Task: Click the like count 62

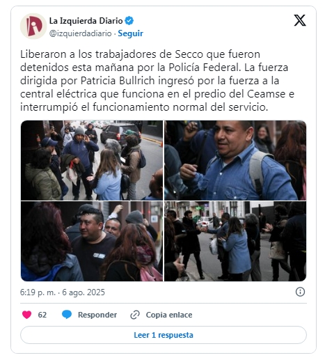Action: coord(42,315)
